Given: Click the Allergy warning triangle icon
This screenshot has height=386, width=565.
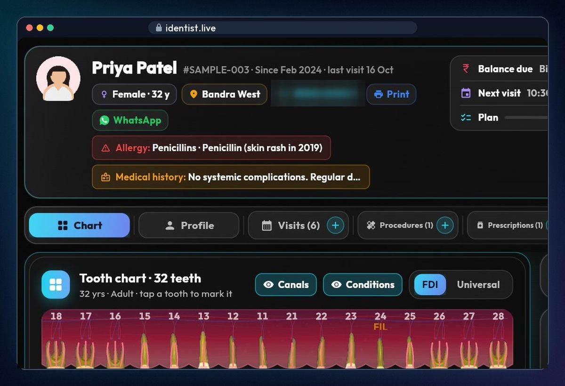Looking at the screenshot, I should 105,148.
